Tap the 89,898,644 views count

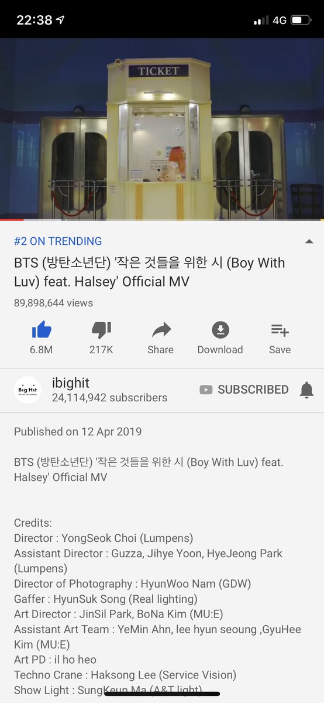pyautogui.click(x=53, y=303)
